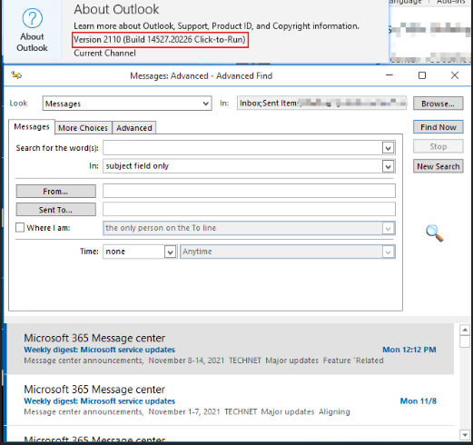Click the 'Search for the word(s)' text box
The width and height of the screenshot is (473, 445).
coord(243,148)
